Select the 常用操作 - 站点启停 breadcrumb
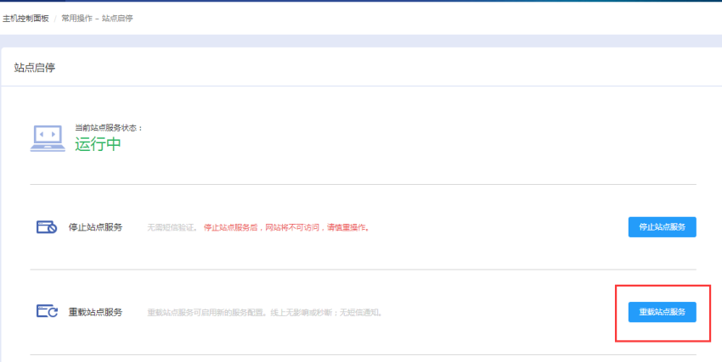Viewport: 722px width, 362px height. 96,18
